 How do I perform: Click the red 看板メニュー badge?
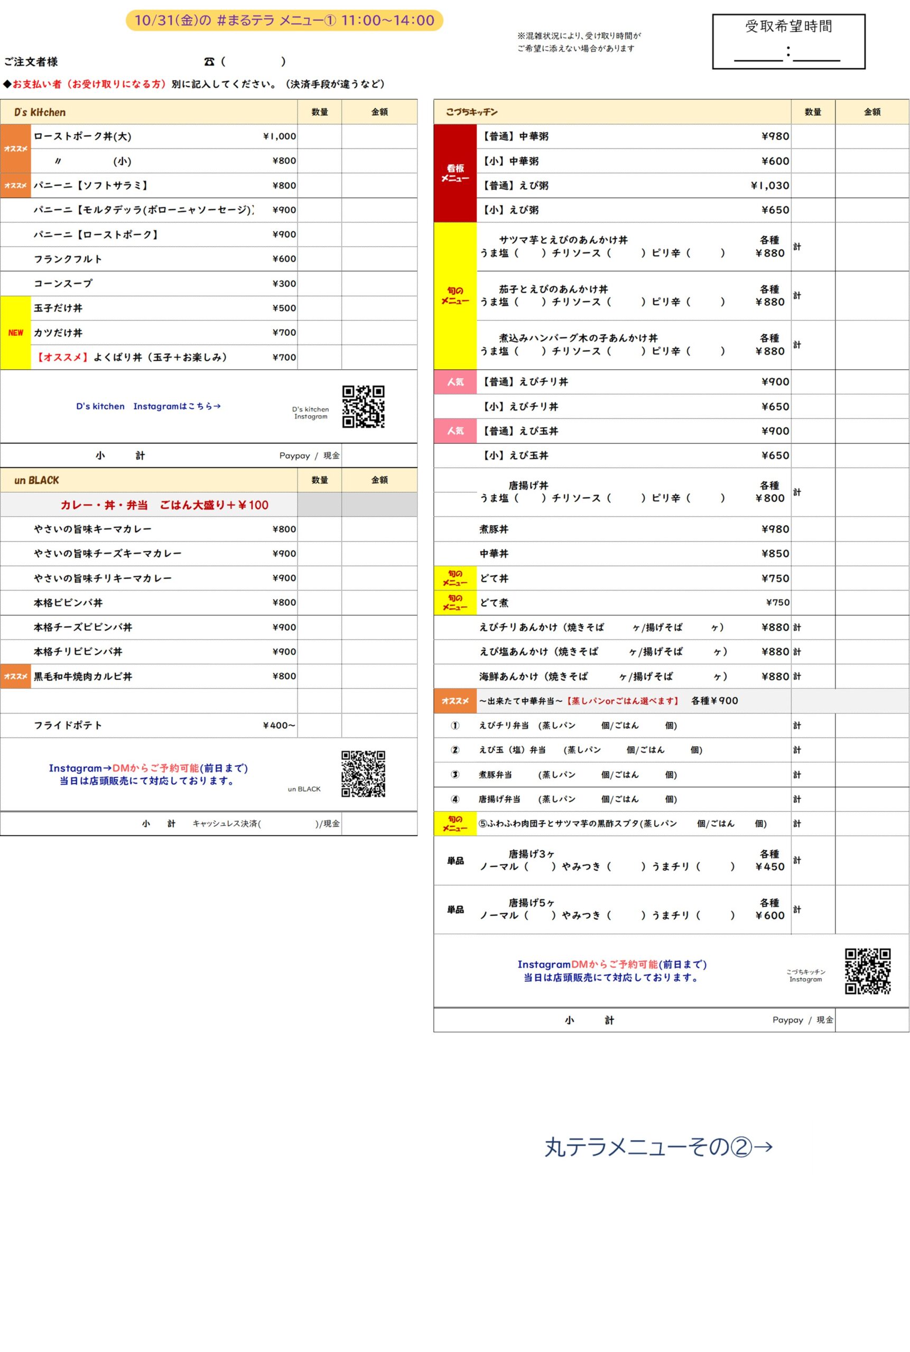(455, 173)
